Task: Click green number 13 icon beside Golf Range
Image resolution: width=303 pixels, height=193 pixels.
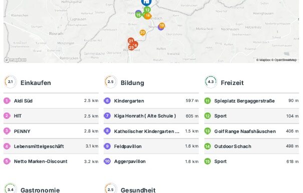Action: tap(207, 131)
